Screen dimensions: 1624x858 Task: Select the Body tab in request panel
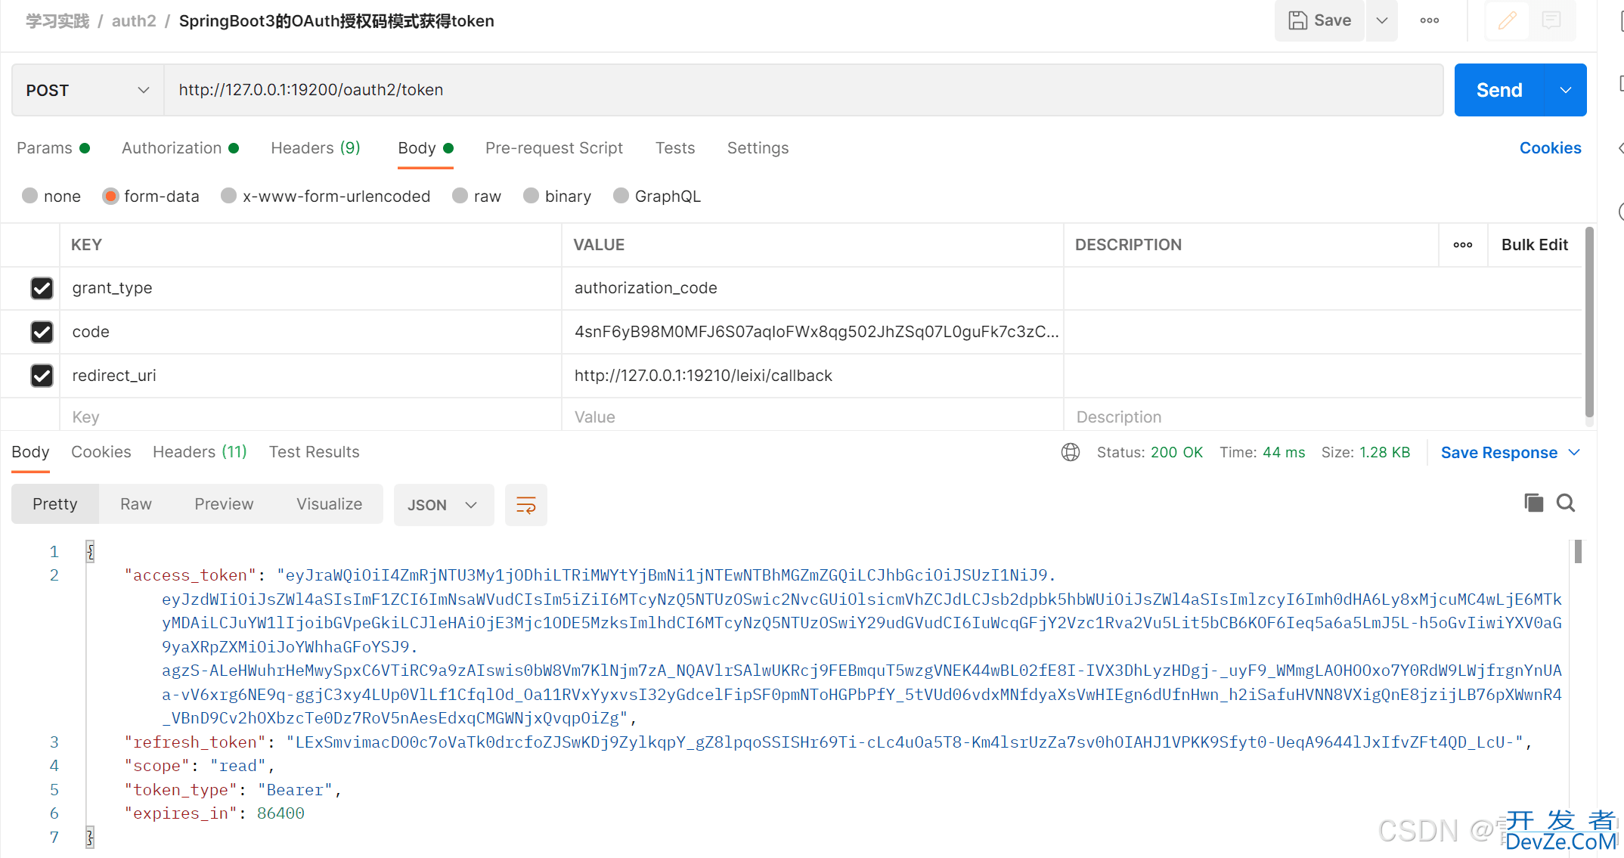click(x=419, y=148)
